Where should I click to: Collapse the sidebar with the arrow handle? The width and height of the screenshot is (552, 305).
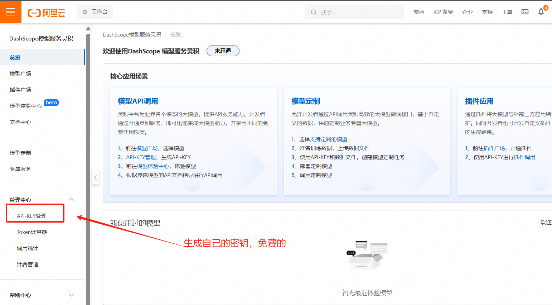(x=95, y=177)
